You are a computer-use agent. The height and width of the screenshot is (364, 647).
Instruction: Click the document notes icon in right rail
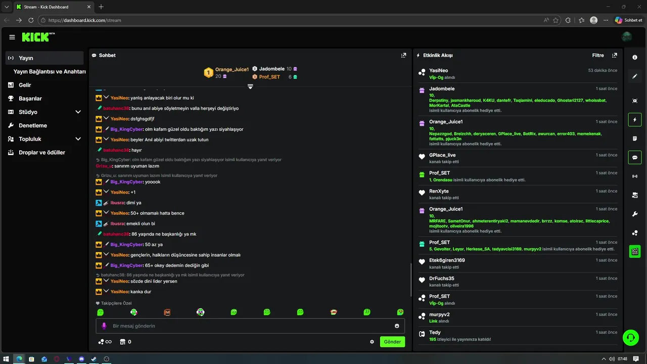pos(635,139)
